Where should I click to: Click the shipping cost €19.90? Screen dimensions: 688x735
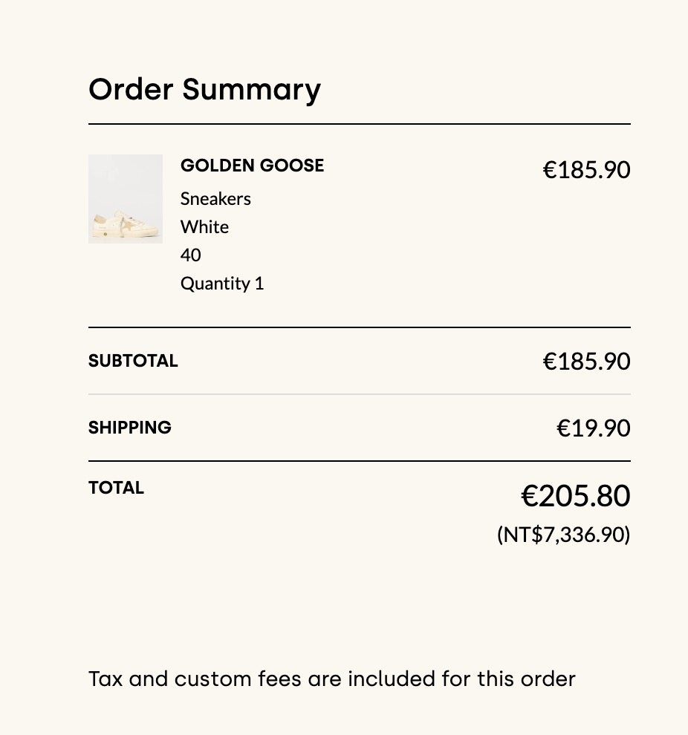point(593,428)
